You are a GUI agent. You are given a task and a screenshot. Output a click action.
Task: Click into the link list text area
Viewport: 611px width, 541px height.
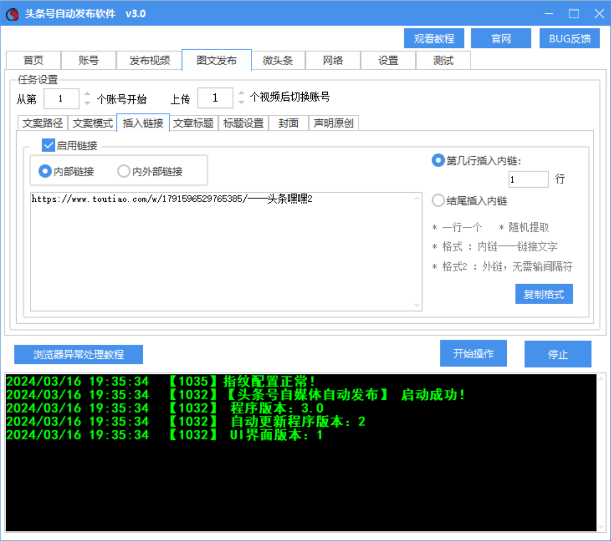(226, 252)
